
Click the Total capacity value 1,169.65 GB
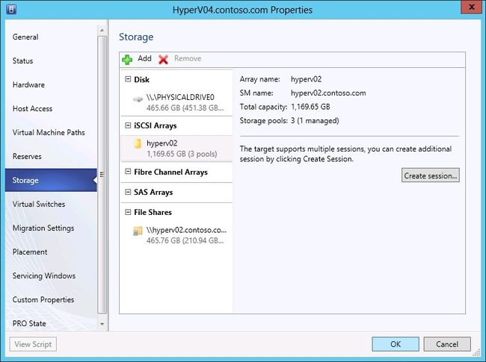310,107
